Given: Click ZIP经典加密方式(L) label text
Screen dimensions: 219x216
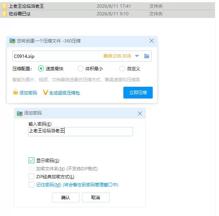Looking at the screenshot, I should point(55,177).
